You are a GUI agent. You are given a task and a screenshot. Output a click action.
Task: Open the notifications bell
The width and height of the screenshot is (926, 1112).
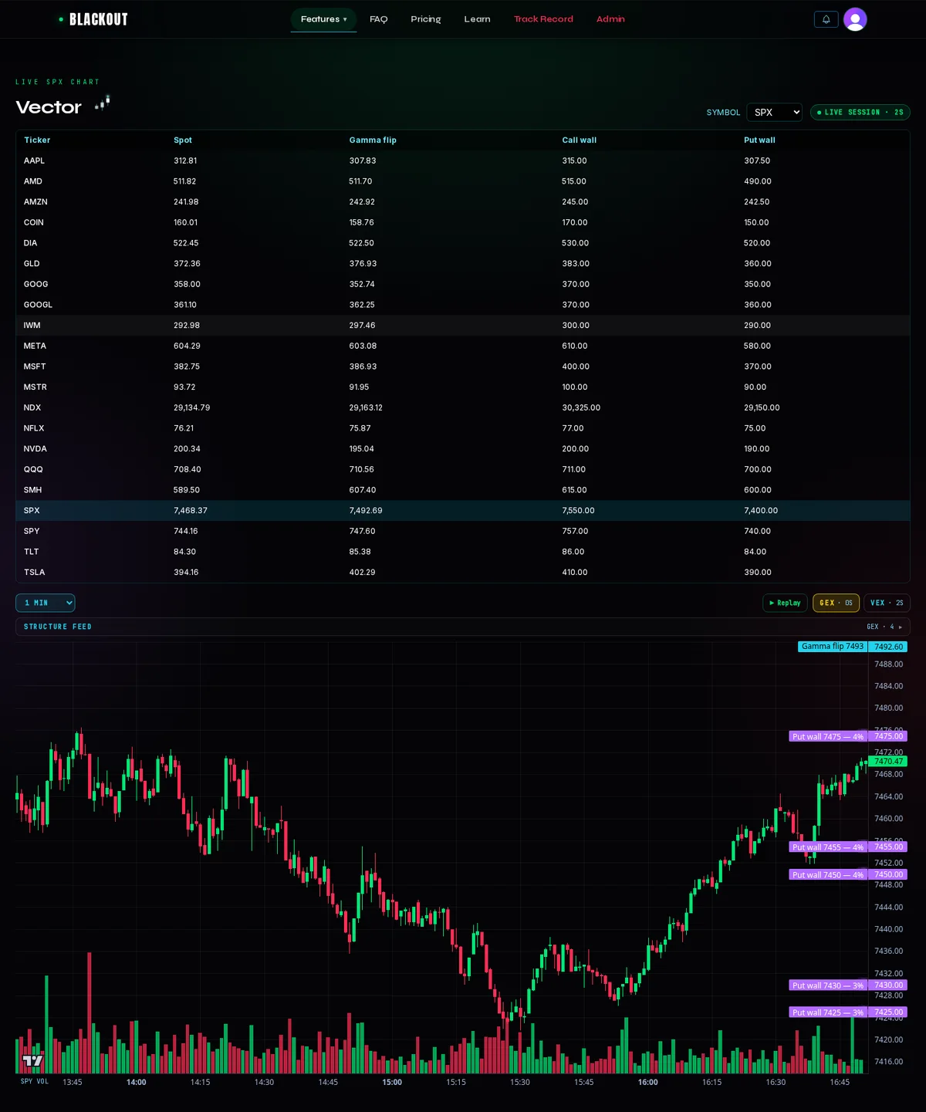pos(826,19)
